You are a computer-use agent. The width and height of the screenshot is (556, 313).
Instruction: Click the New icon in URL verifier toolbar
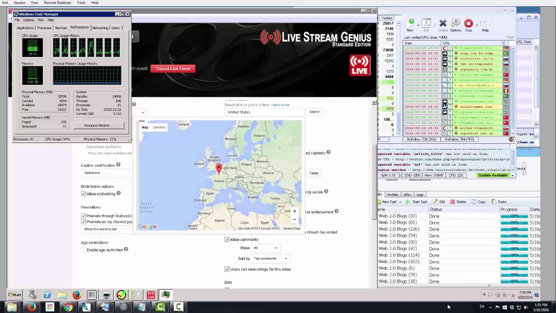[x=410, y=23]
